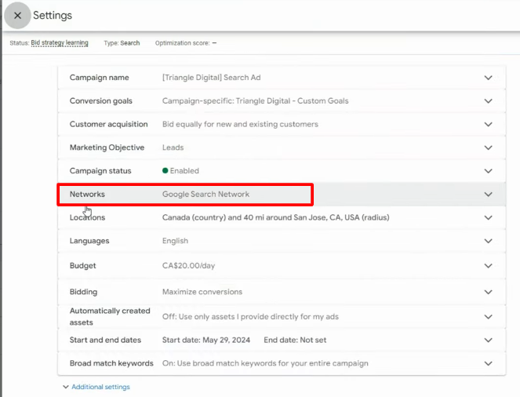The width and height of the screenshot is (520, 397).
Task: Click the Optimization score indicator
Action: [186, 43]
